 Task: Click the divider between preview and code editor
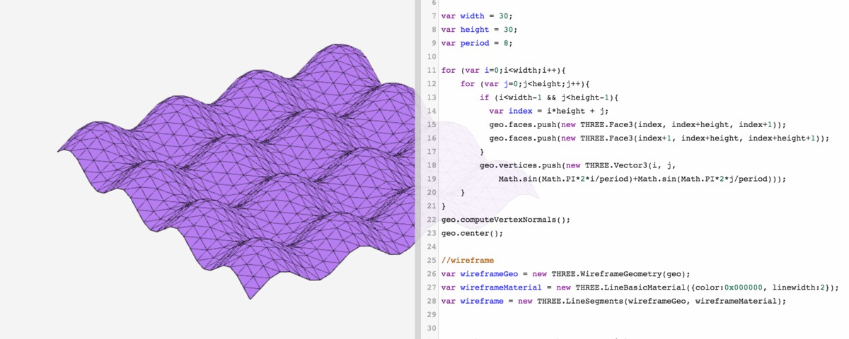coord(417,169)
